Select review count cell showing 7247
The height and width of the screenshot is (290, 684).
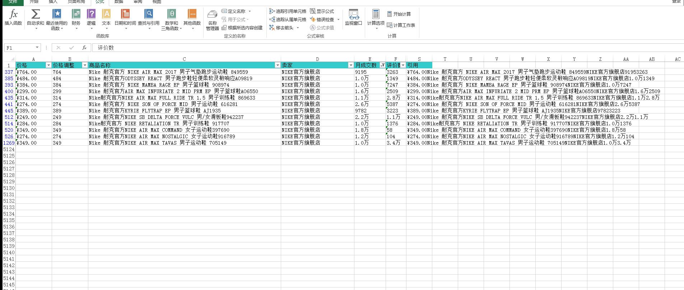(396, 85)
